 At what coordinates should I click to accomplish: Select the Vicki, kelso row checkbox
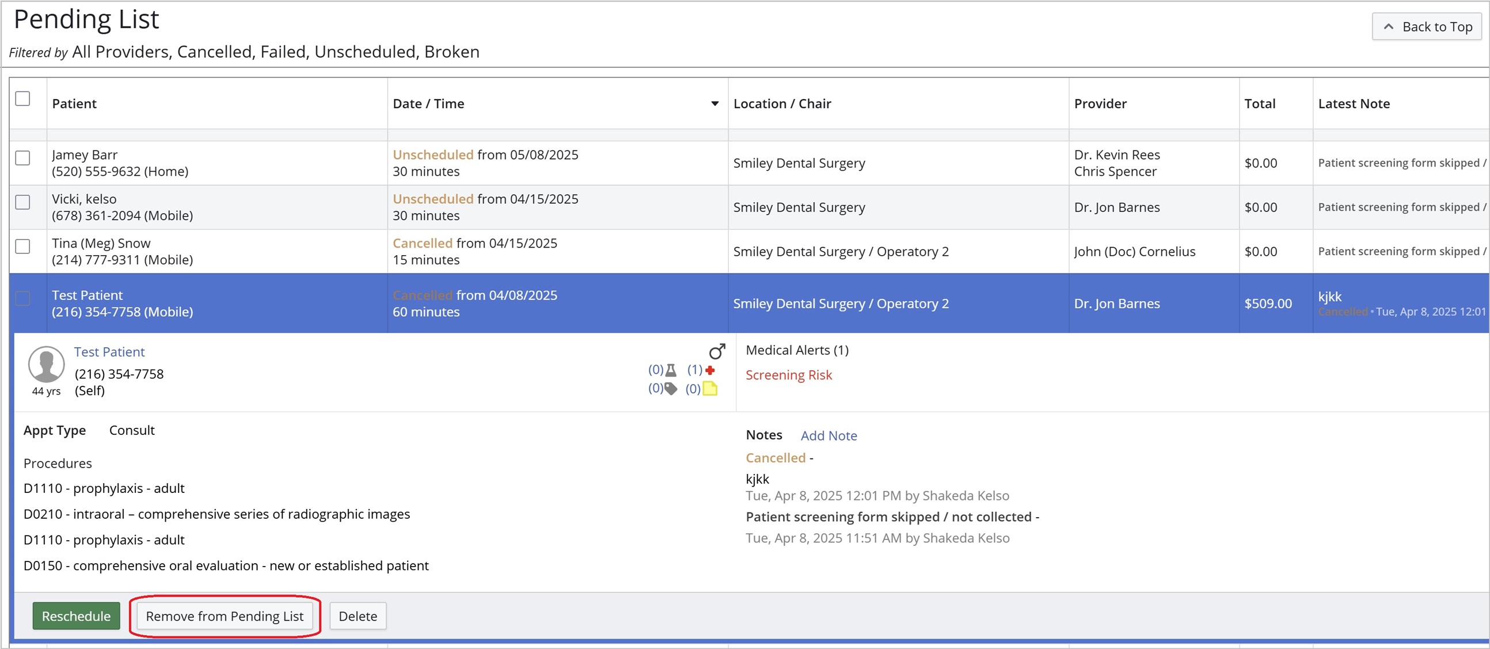tap(22, 203)
